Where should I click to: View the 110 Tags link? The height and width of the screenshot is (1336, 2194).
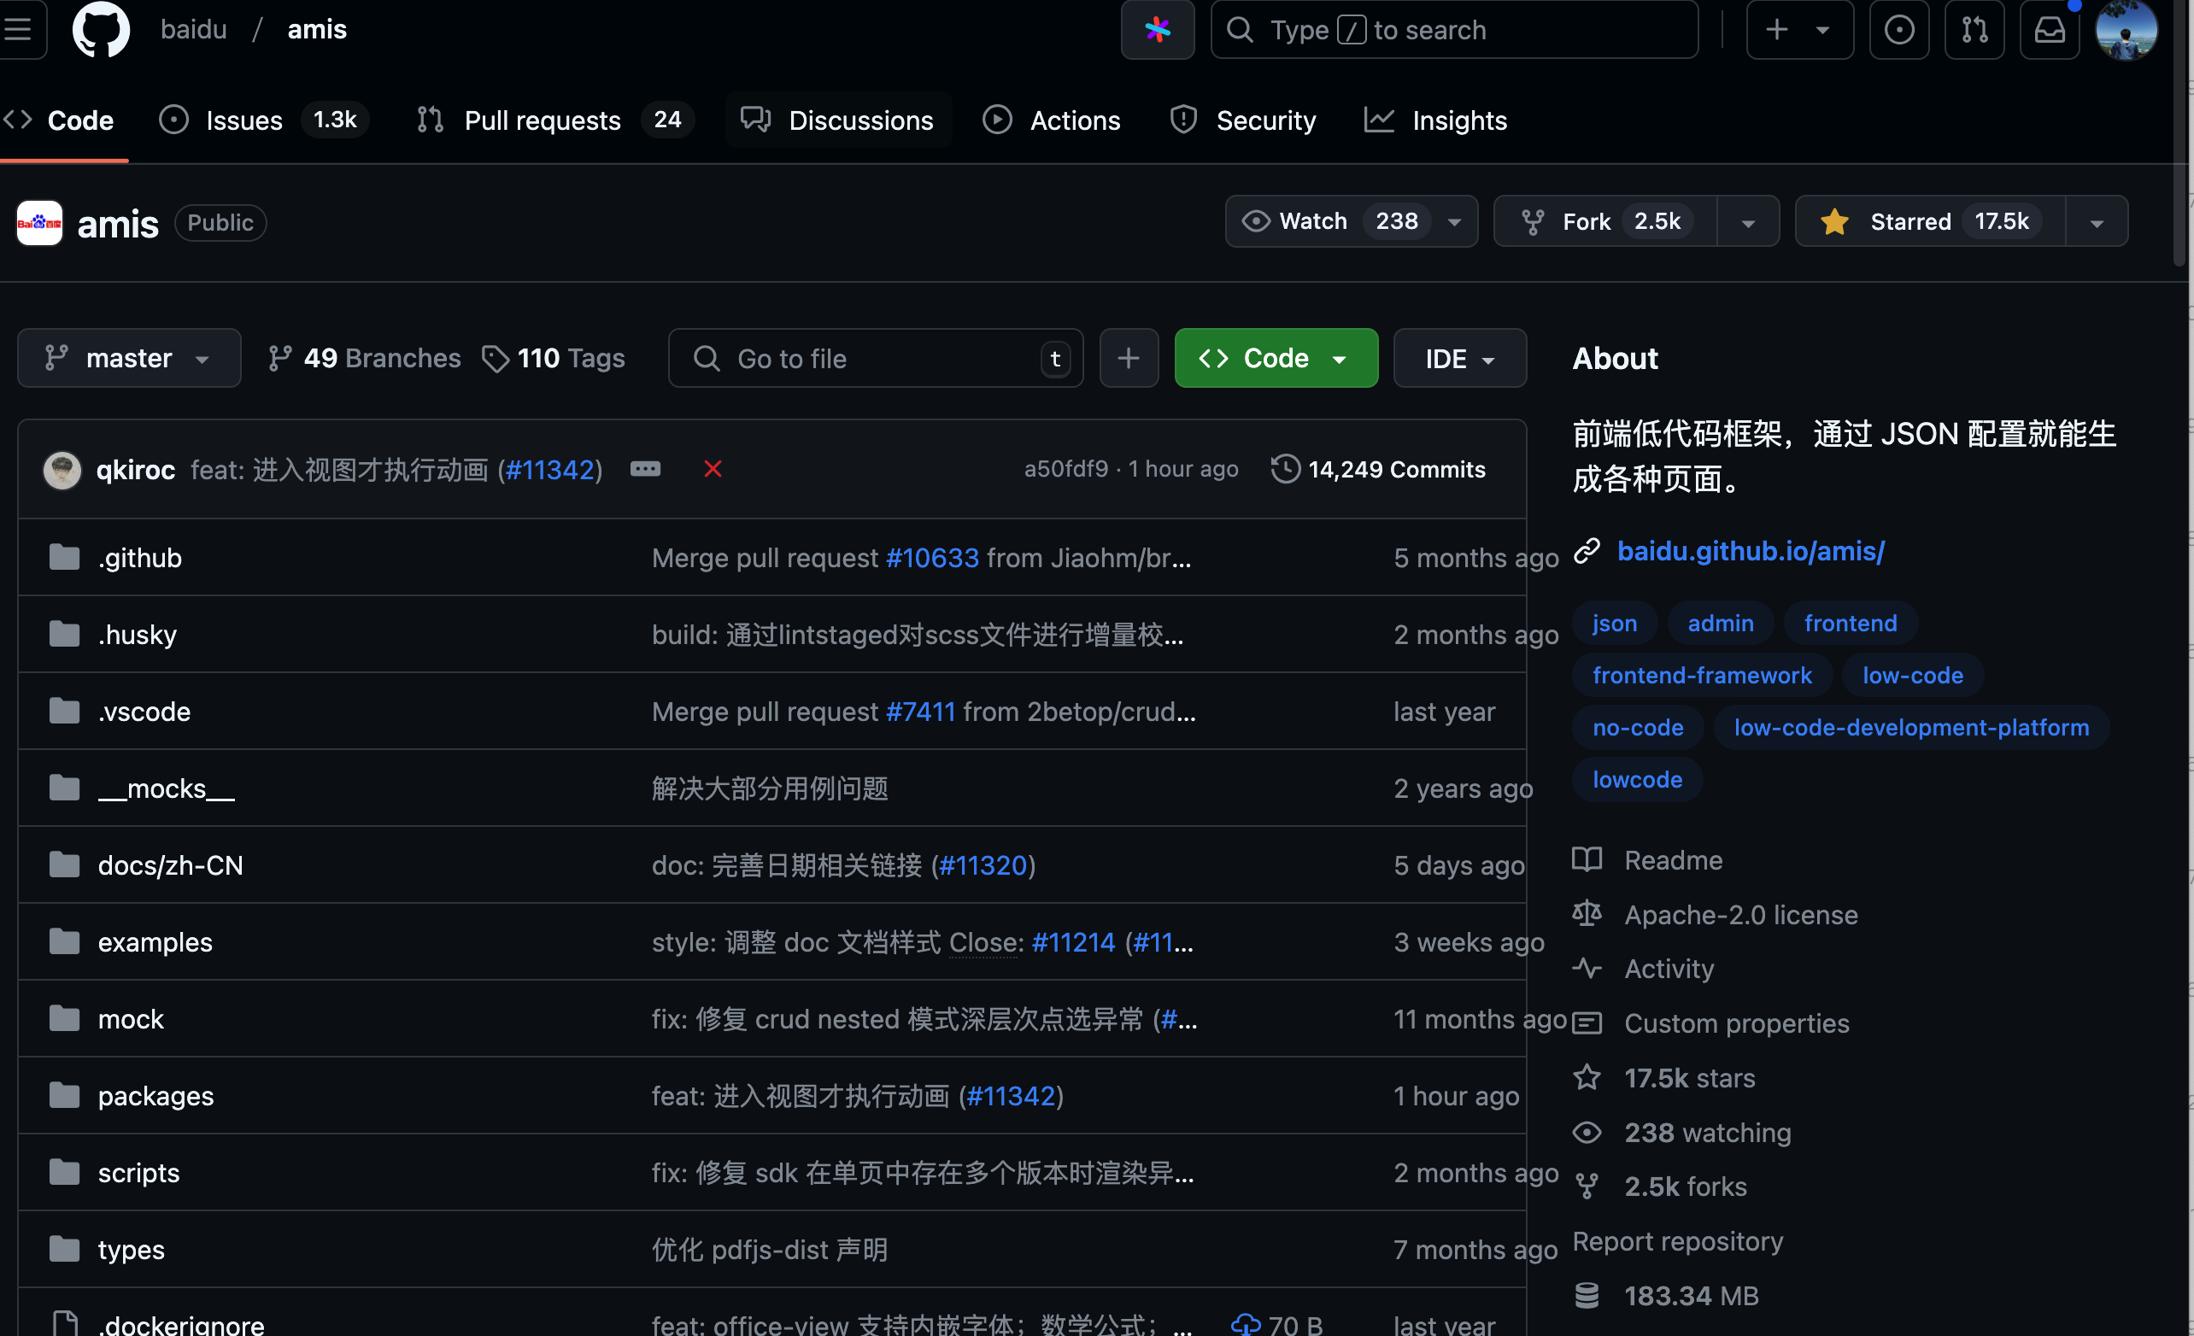click(553, 358)
